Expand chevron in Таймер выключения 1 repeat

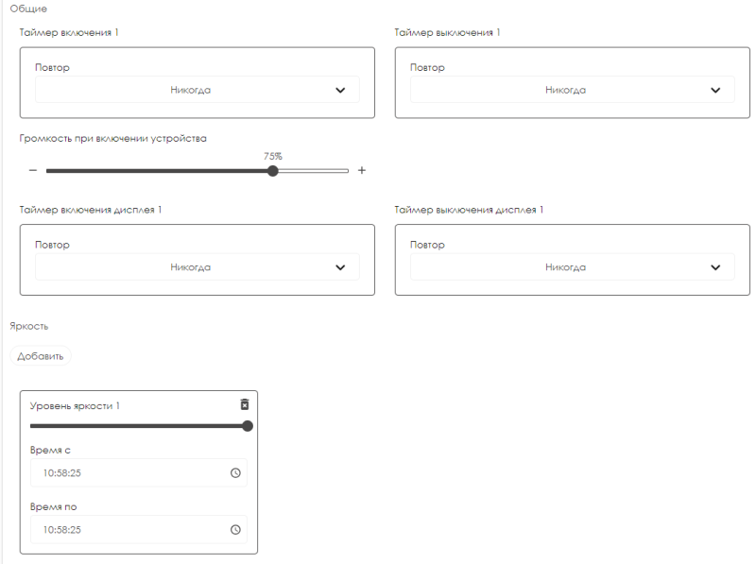click(x=715, y=91)
